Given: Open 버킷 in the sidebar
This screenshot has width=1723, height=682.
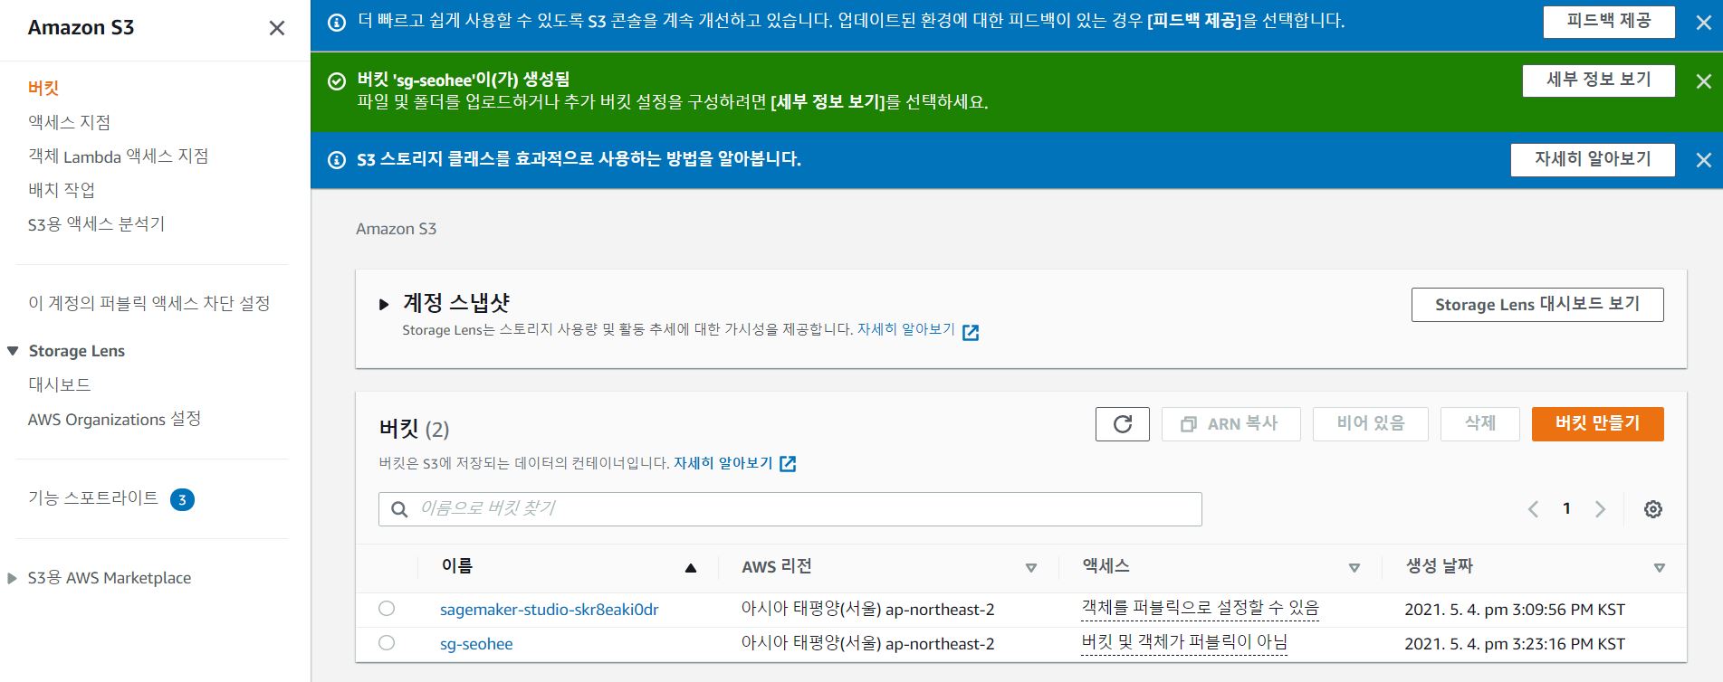Looking at the screenshot, I should 43,88.
